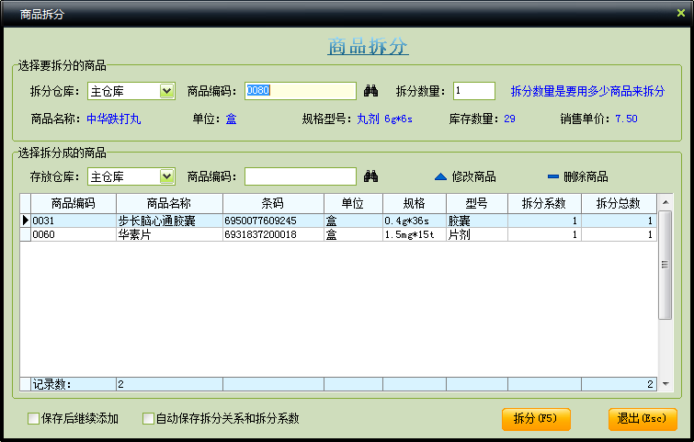Toggle 保存后继续添加 checkbox
This screenshot has height=442, width=694.
tap(34, 418)
